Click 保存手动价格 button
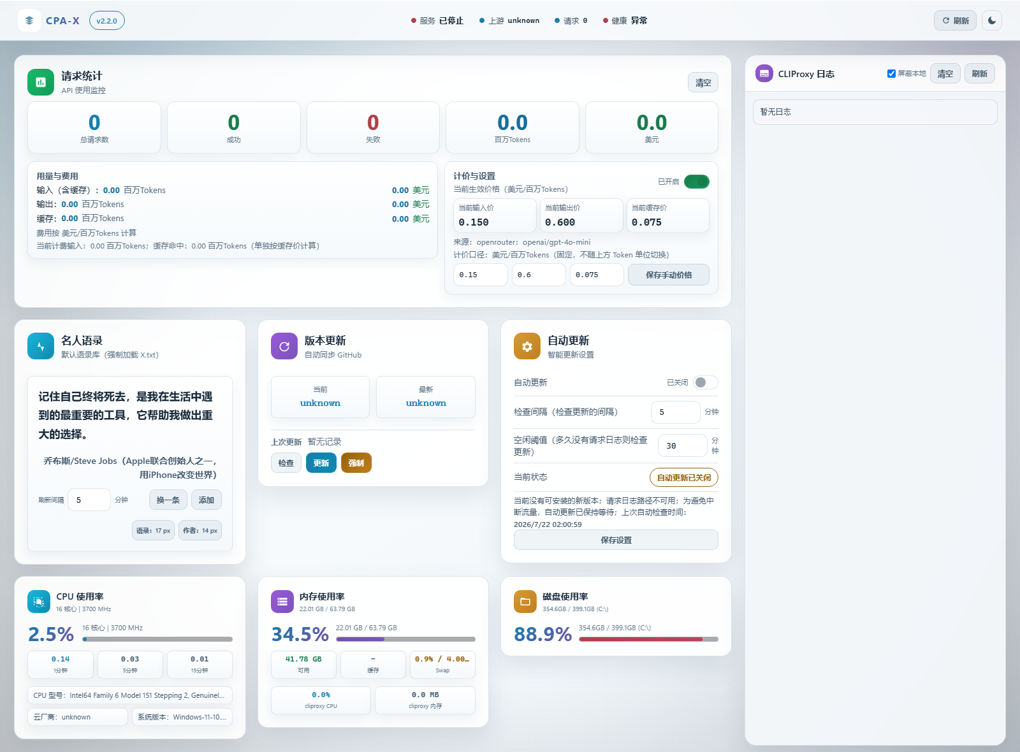Viewport: 1020px width, 752px height. 669,275
